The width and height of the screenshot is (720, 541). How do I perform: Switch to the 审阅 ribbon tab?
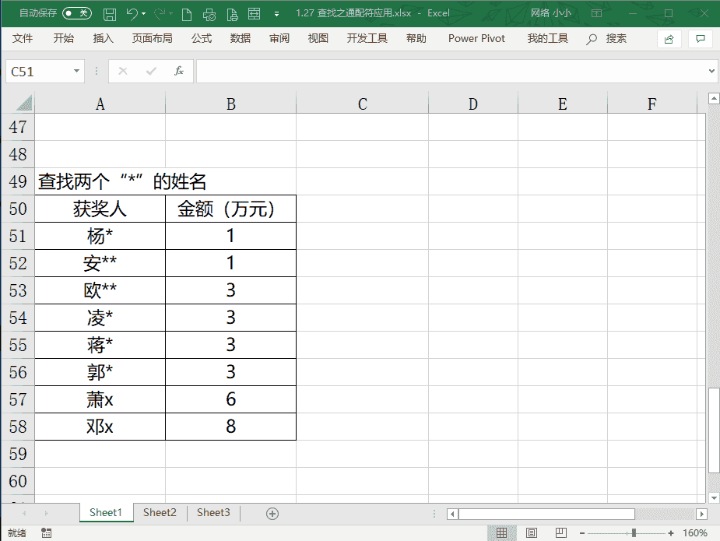(x=279, y=39)
